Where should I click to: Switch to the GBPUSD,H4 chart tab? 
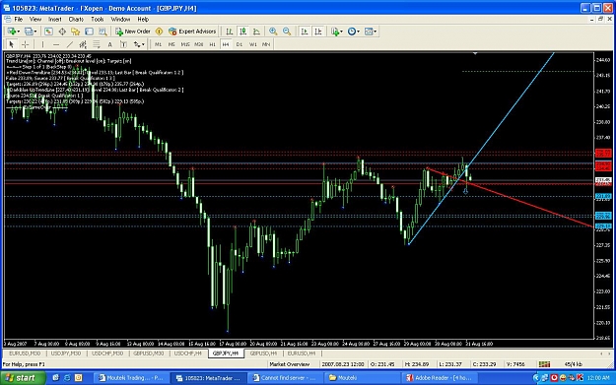(263, 353)
